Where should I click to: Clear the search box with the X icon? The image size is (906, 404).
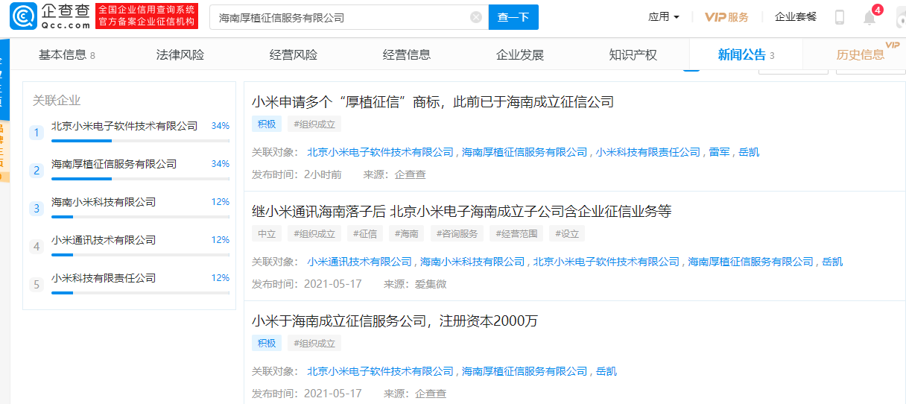coord(476,17)
